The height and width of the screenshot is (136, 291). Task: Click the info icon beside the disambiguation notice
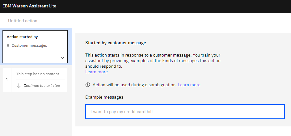coord(87,85)
